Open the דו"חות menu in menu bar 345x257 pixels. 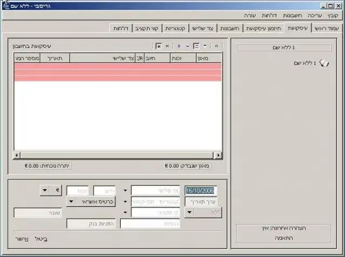point(270,16)
